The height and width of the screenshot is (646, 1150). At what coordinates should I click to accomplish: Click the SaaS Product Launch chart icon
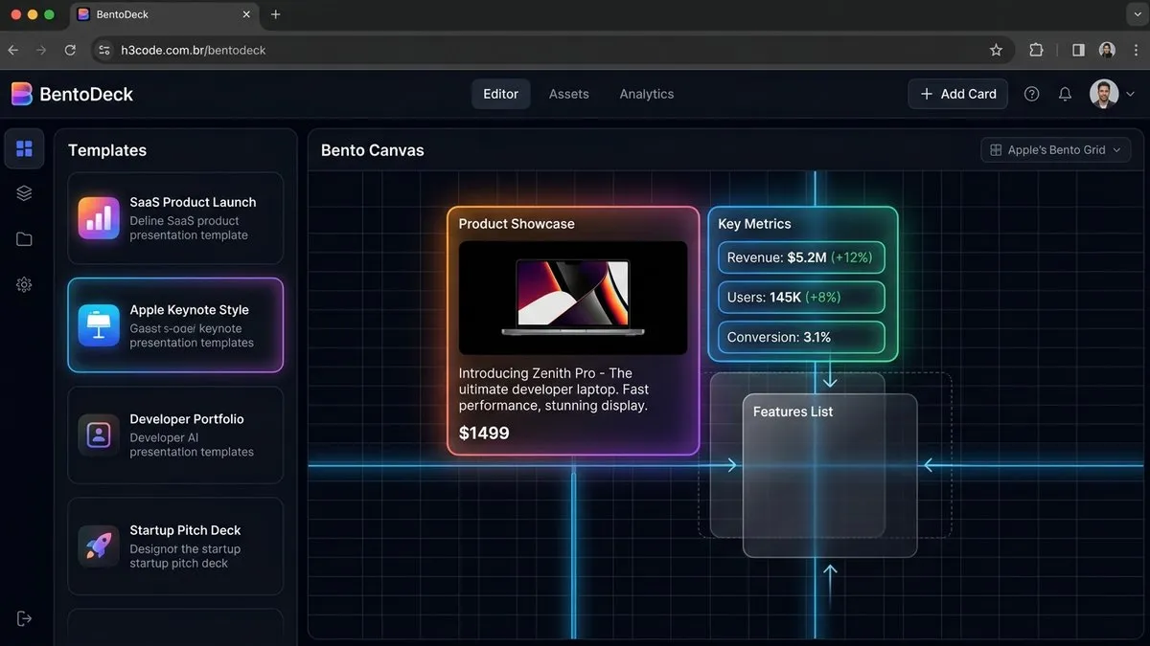coord(99,218)
